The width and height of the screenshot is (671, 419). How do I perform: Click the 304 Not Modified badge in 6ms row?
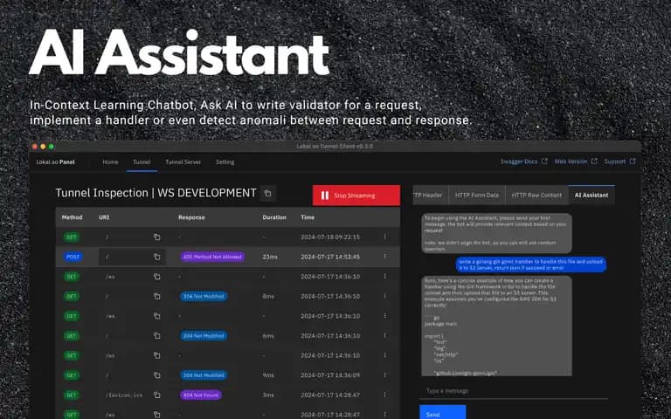pyautogui.click(x=204, y=335)
